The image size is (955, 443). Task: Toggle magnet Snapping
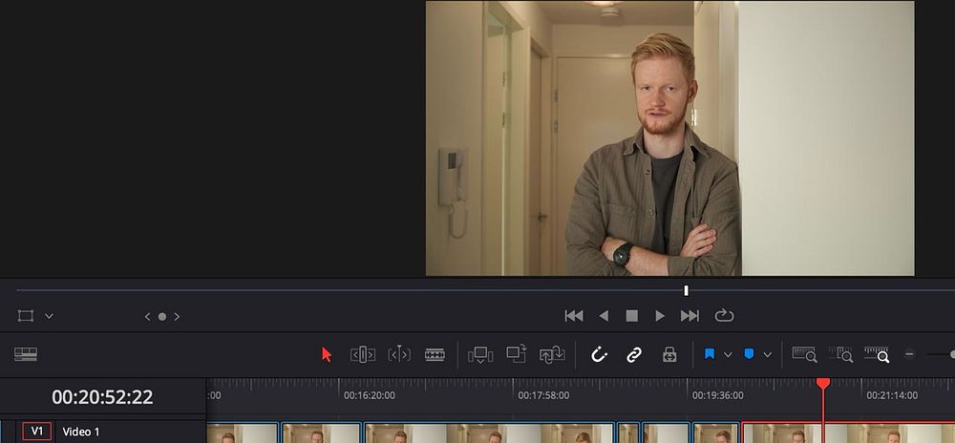(600, 355)
